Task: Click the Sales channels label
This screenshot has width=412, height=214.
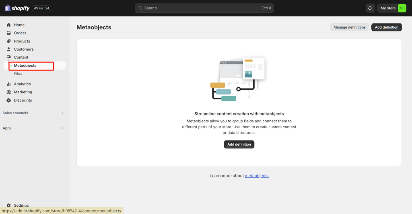Action: (x=15, y=113)
